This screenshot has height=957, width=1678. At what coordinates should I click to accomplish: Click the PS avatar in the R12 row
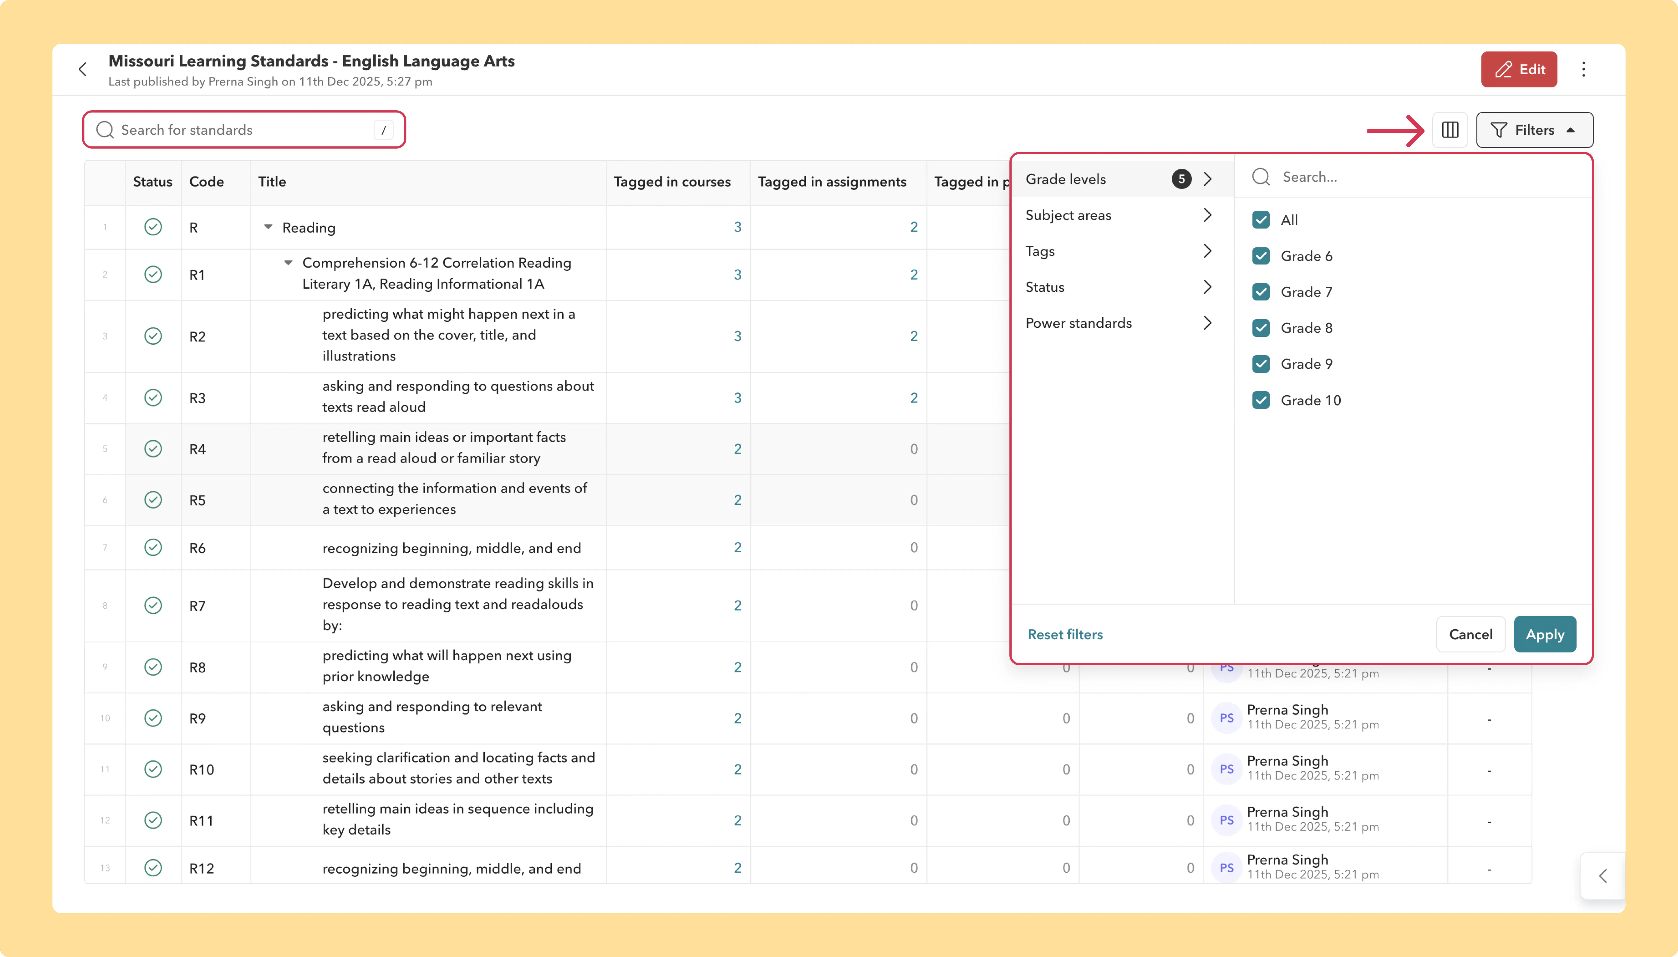tap(1227, 868)
